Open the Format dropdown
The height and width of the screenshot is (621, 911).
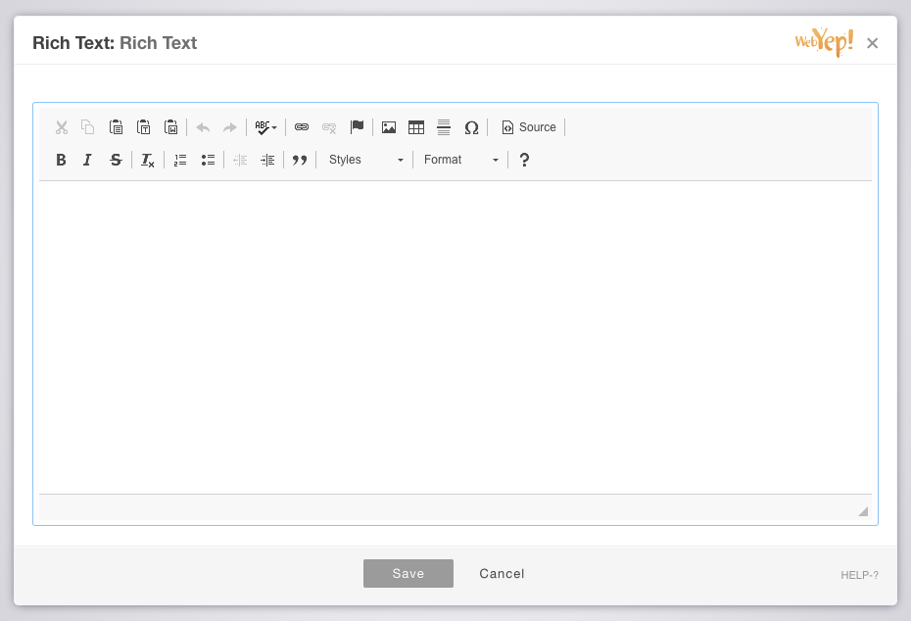[460, 160]
